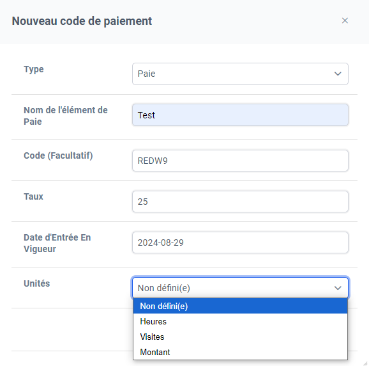Click the Type field label

click(x=34, y=69)
